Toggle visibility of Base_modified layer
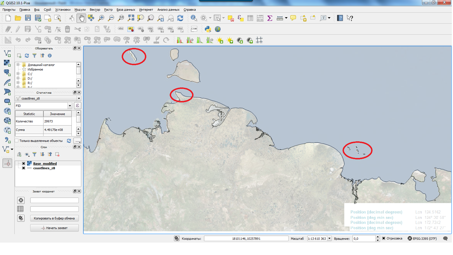The width and height of the screenshot is (453, 255). tap(24, 164)
